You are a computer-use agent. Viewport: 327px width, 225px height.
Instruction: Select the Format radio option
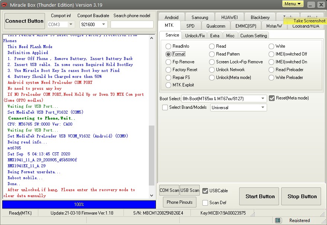pos(168,54)
